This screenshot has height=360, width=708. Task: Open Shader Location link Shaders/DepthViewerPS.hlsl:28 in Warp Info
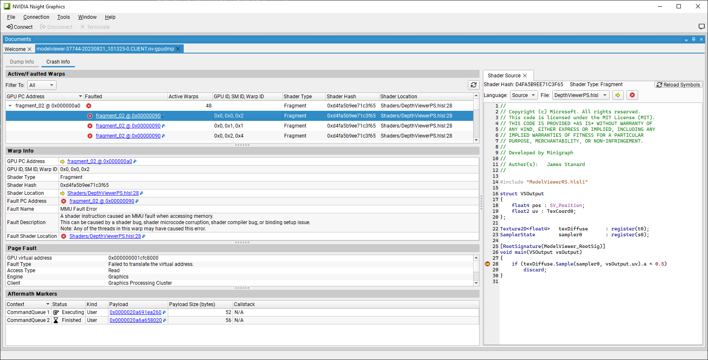(x=103, y=193)
